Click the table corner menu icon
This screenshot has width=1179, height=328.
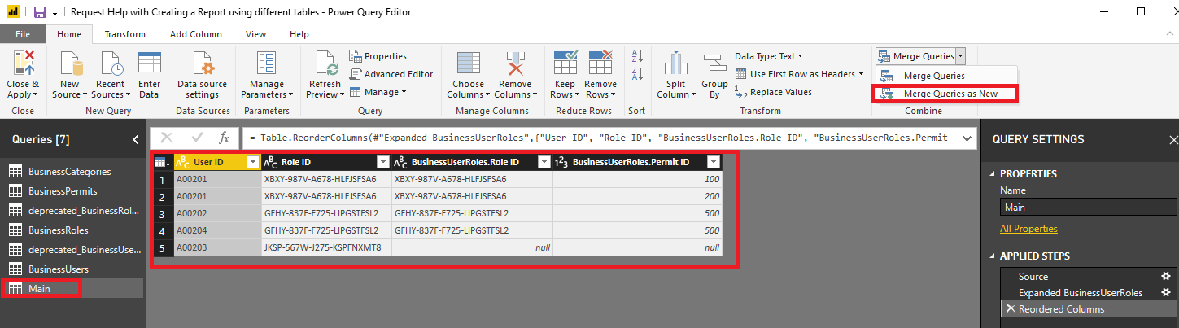tap(164, 162)
